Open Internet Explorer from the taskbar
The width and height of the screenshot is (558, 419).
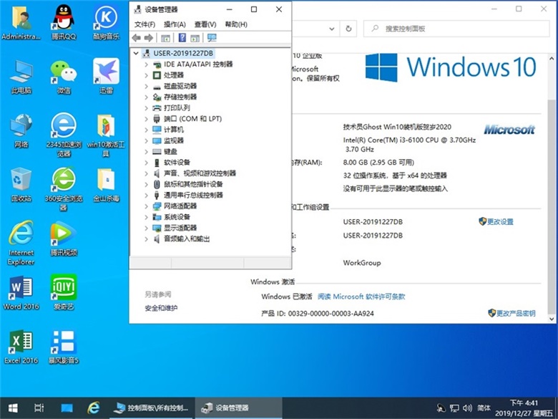93,408
